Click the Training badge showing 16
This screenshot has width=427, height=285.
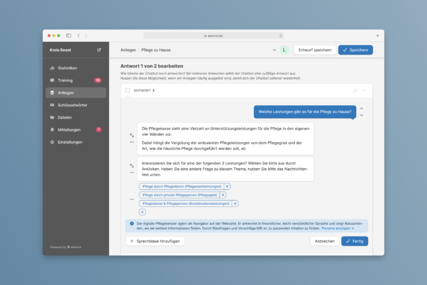pos(98,80)
